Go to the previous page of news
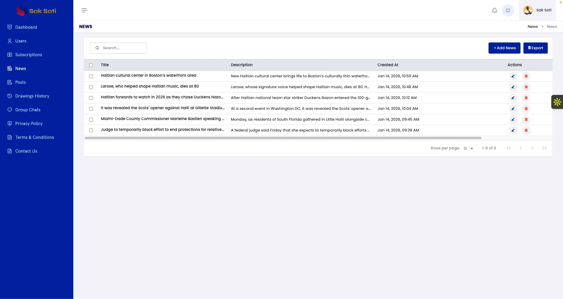 click(x=521, y=148)
